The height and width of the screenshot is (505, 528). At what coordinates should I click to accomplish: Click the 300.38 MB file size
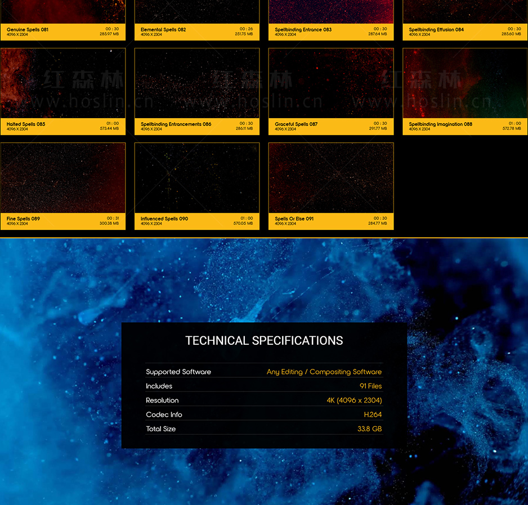109,223
